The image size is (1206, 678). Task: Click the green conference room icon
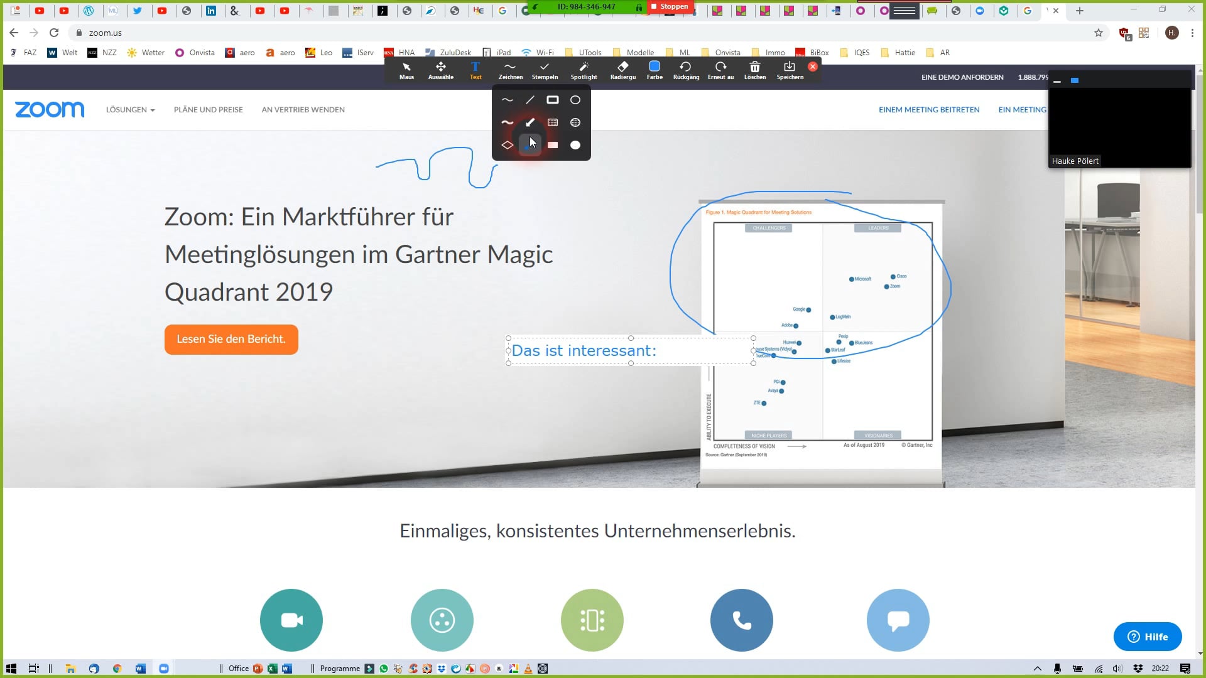[592, 620]
